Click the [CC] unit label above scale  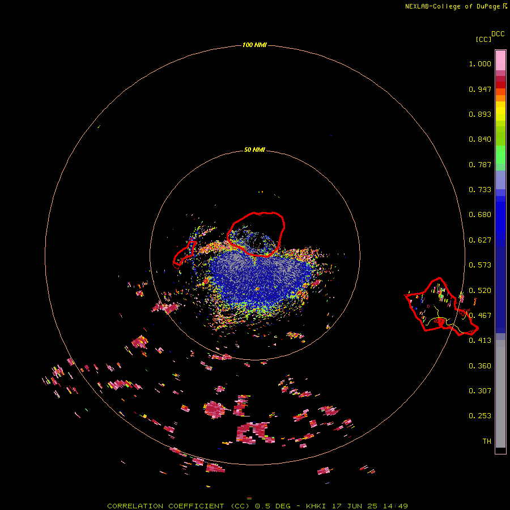(x=483, y=39)
